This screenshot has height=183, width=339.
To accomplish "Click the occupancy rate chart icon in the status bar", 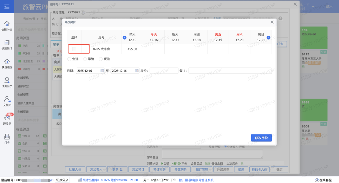I will coord(80,180).
